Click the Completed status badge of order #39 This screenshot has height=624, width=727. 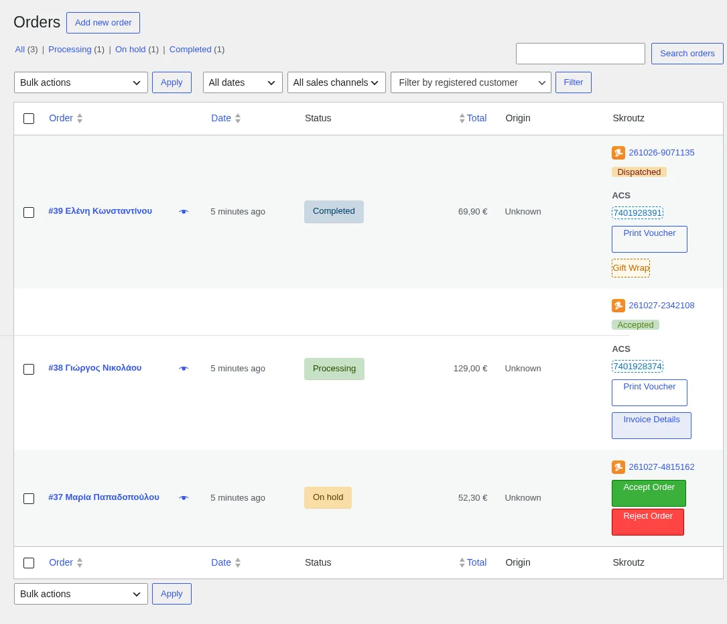tap(334, 212)
